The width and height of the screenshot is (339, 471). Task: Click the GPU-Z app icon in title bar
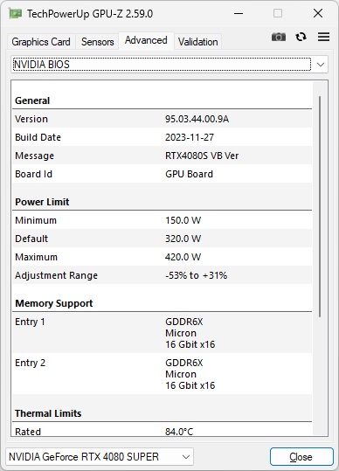click(x=16, y=13)
